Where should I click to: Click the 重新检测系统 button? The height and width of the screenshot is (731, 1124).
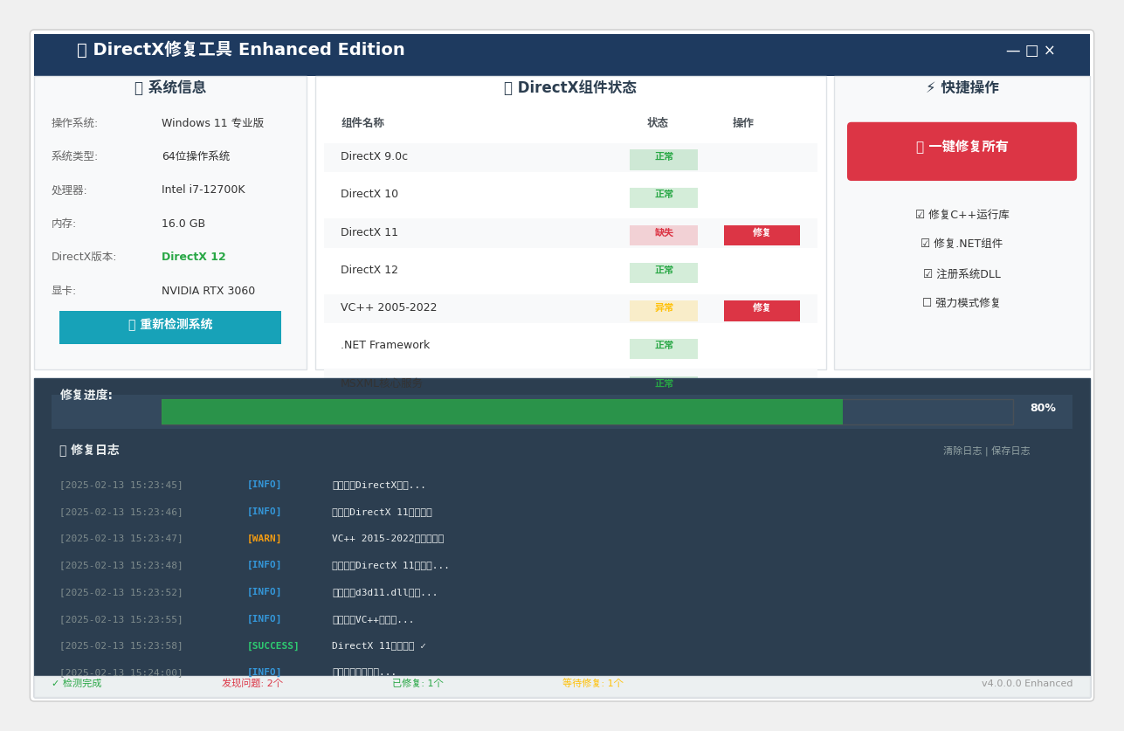point(170,327)
